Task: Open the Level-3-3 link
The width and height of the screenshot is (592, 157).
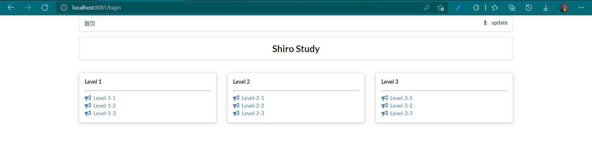Action: pos(401,113)
